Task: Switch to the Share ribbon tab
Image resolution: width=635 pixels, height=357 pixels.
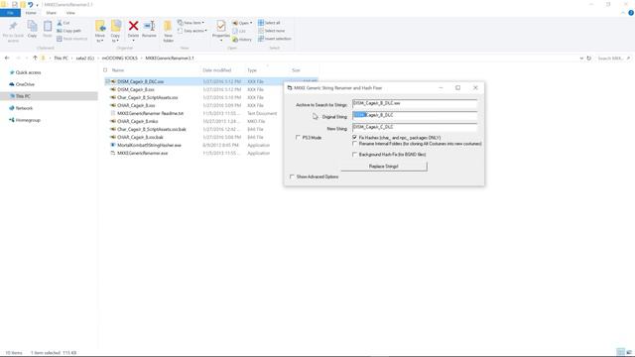Action: click(51, 13)
